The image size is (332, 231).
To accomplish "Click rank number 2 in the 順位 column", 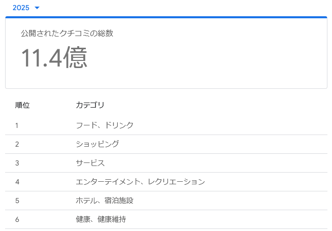I will click(17, 144).
